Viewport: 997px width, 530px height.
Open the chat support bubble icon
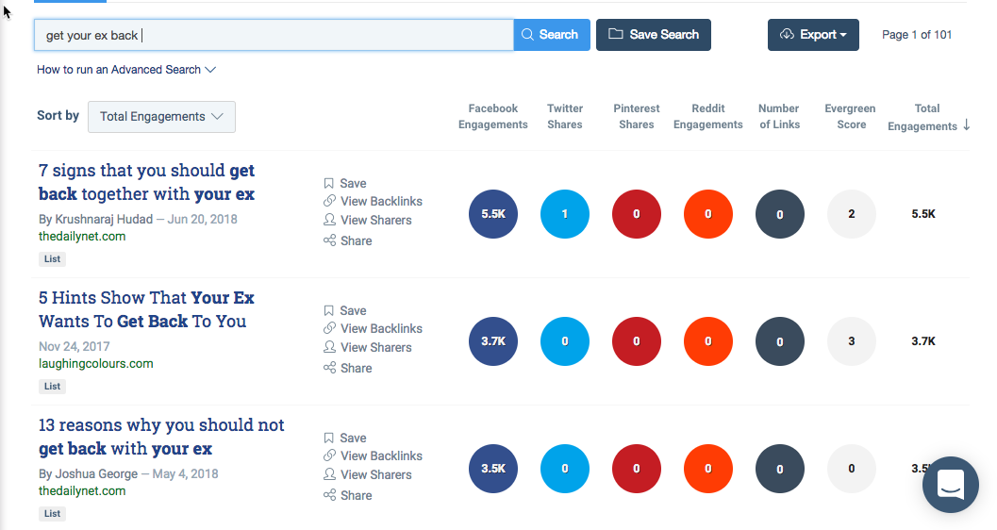951,485
